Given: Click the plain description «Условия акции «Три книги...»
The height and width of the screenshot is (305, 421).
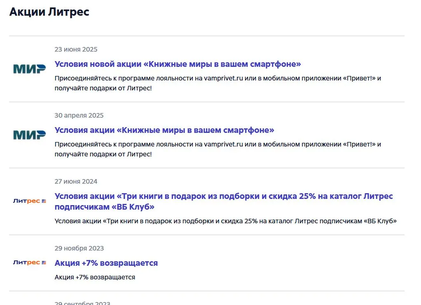Looking at the screenshot, I should pos(226,221).
